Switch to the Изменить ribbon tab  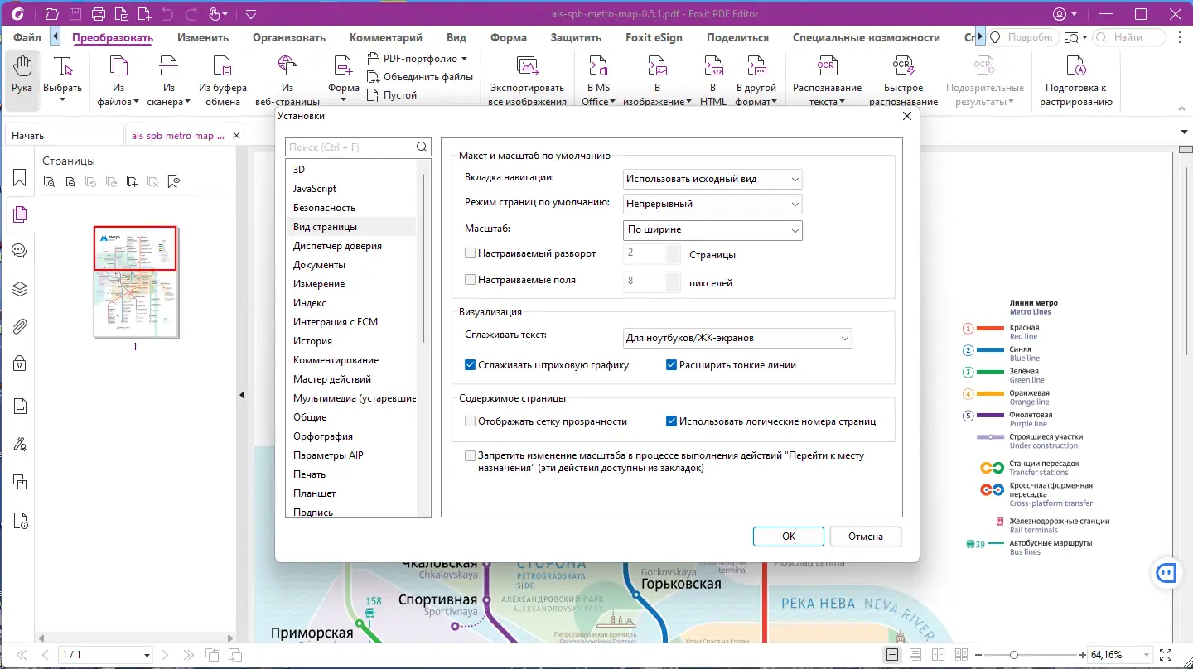click(203, 37)
